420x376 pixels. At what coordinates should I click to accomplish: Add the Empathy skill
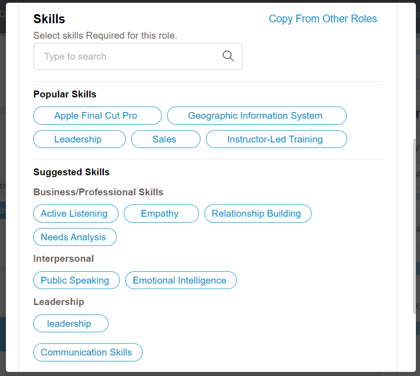pos(161,213)
